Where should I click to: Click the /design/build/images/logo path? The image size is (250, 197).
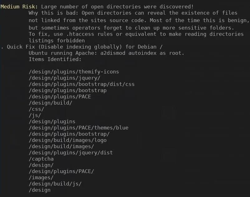tap(68, 140)
